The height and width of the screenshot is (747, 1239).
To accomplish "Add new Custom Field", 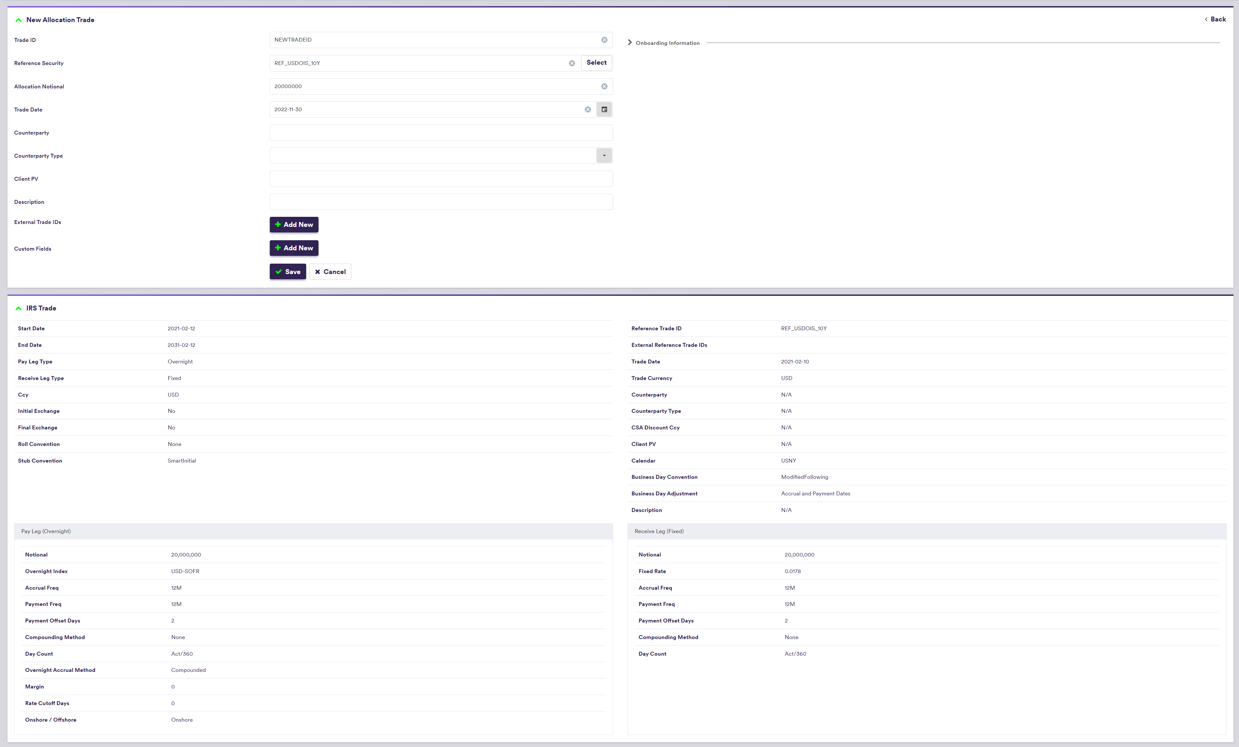I will click(293, 248).
